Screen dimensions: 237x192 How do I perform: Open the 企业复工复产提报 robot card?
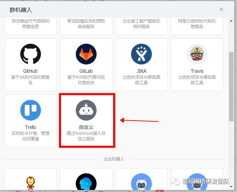[141, 26]
